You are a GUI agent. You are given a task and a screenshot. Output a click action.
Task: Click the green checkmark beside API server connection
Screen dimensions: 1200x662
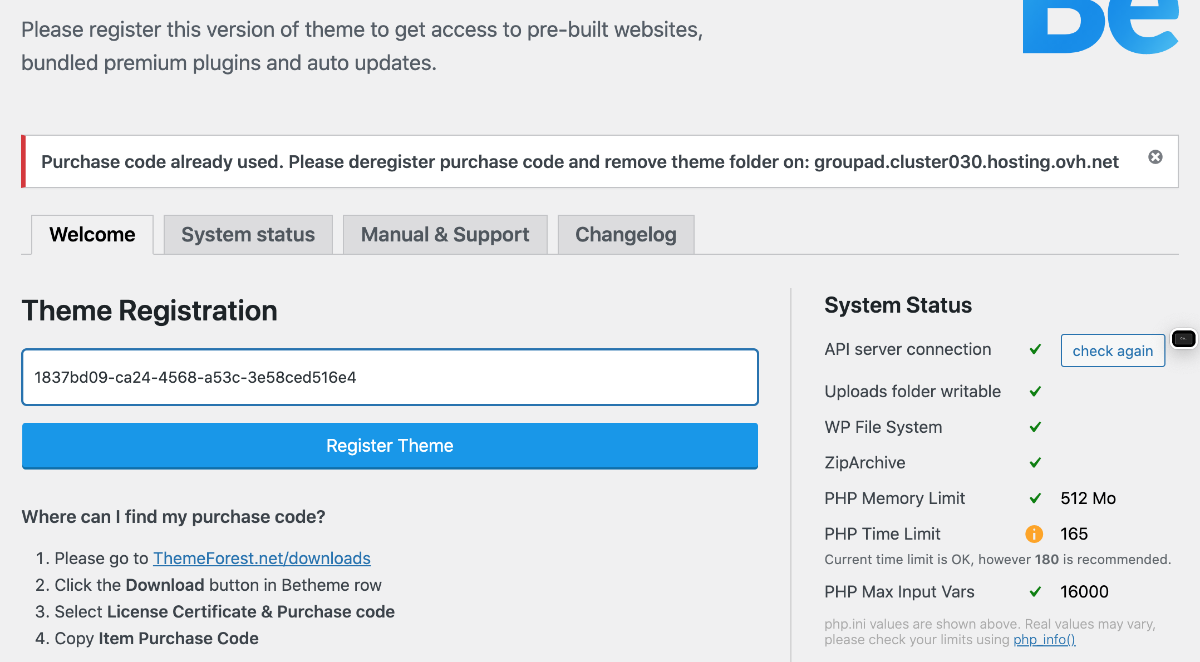click(1035, 349)
